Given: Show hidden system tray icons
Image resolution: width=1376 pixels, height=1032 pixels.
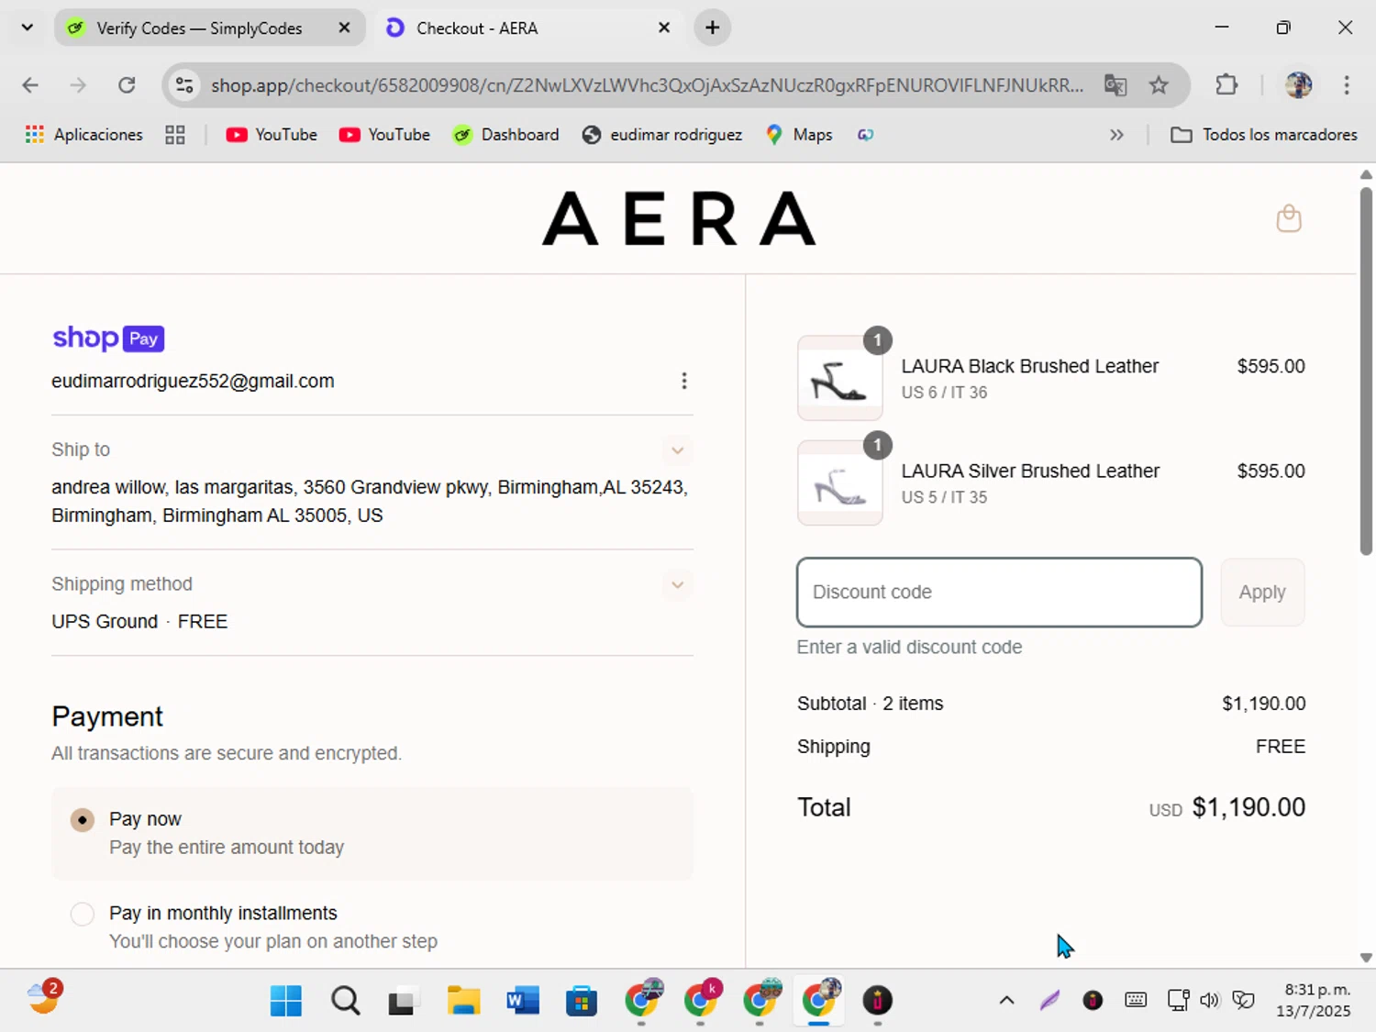Looking at the screenshot, I should tap(1006, 1001).
